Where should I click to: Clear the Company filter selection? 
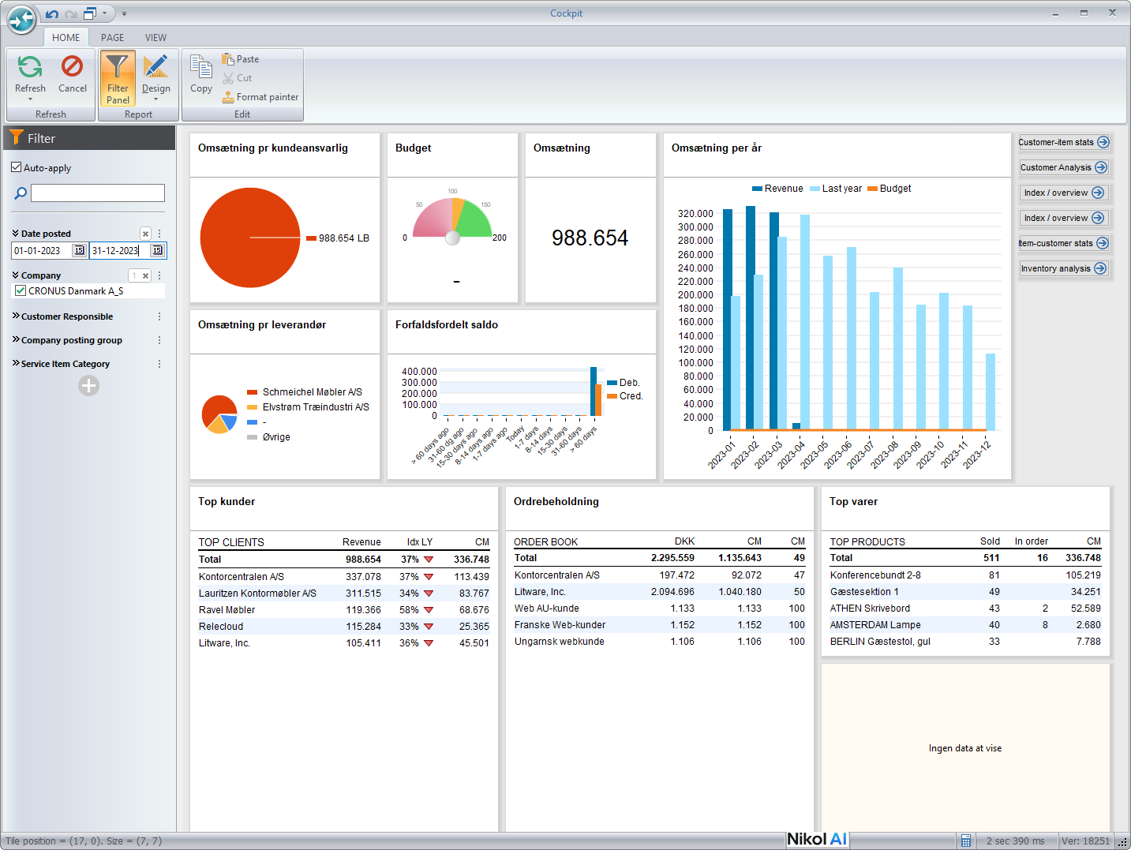(x=145, y=275)
